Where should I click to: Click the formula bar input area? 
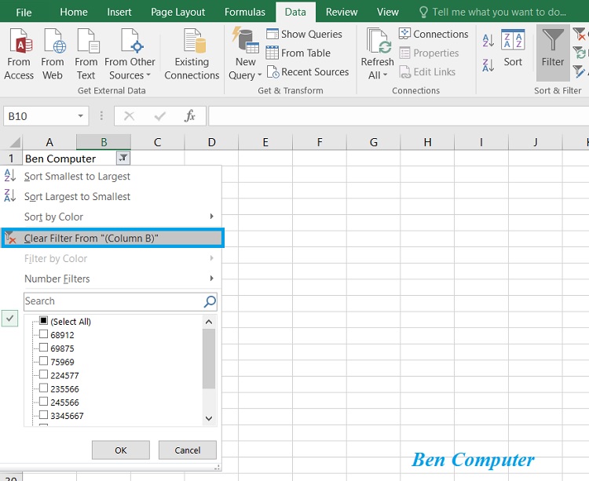pyautogui.click(x=398, y=116)
